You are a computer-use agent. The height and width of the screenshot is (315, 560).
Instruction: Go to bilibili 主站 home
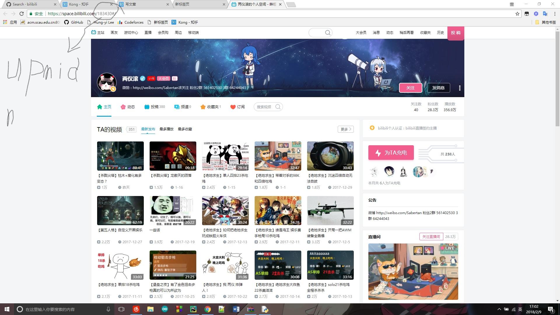[x=98, y=32]
